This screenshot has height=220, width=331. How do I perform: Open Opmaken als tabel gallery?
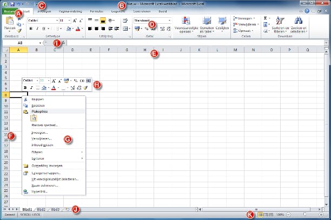pyautogui.click(x=207, y=25)
